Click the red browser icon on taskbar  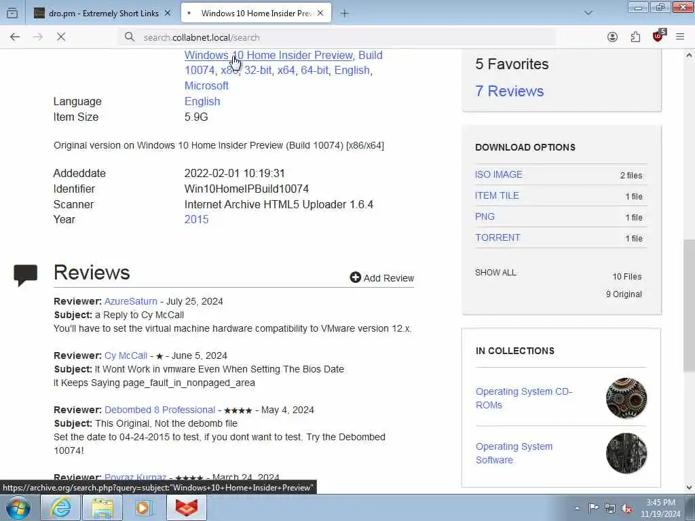[187, 507]
